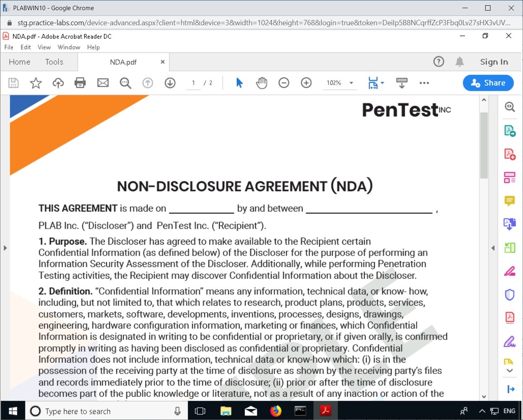Activate the hand pan tool
The height and width of the screenshot is (420, 523).
tap(261, 83)
